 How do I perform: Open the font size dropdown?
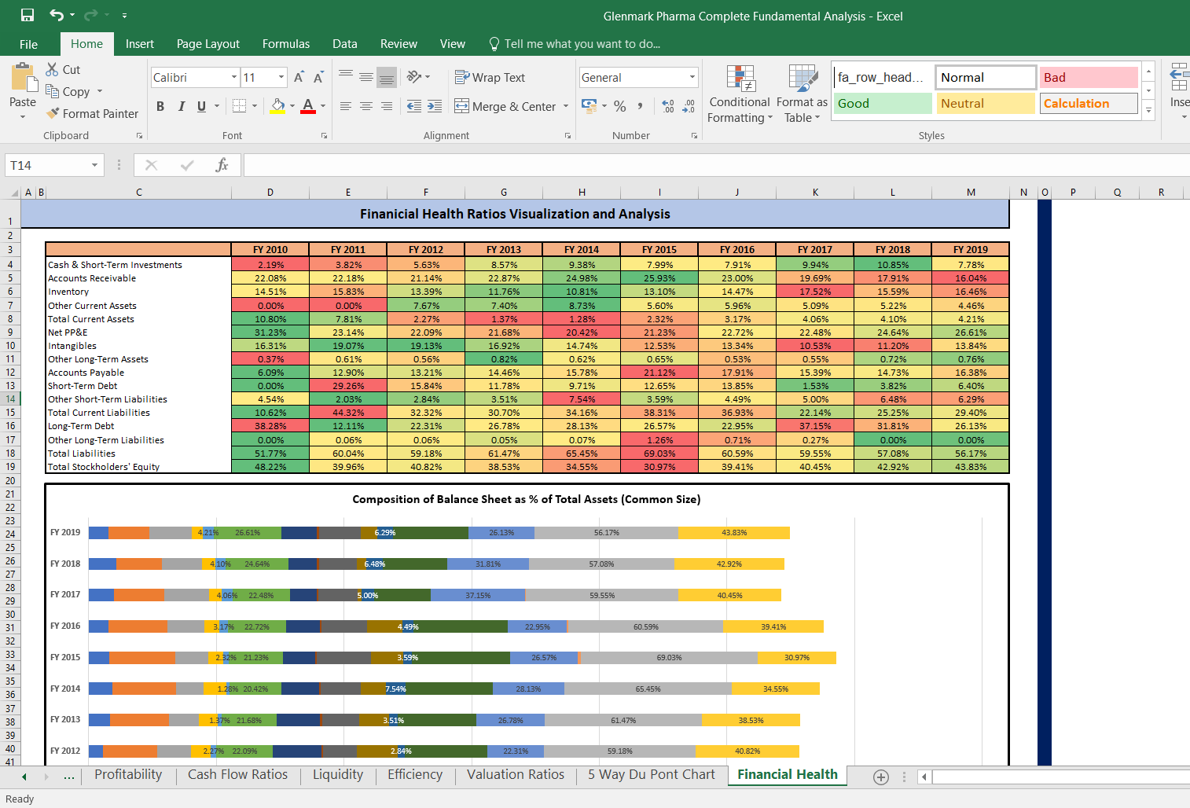click(x=281, y=77)
